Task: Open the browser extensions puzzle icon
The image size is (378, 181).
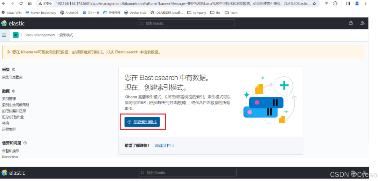Action: click(335, 4)
